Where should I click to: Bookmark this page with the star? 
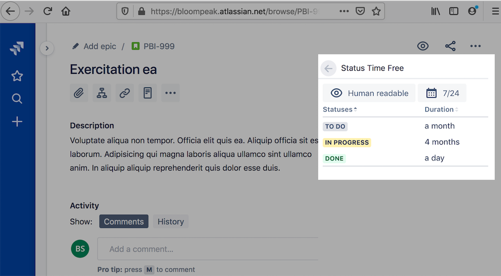tap(376, 11)
